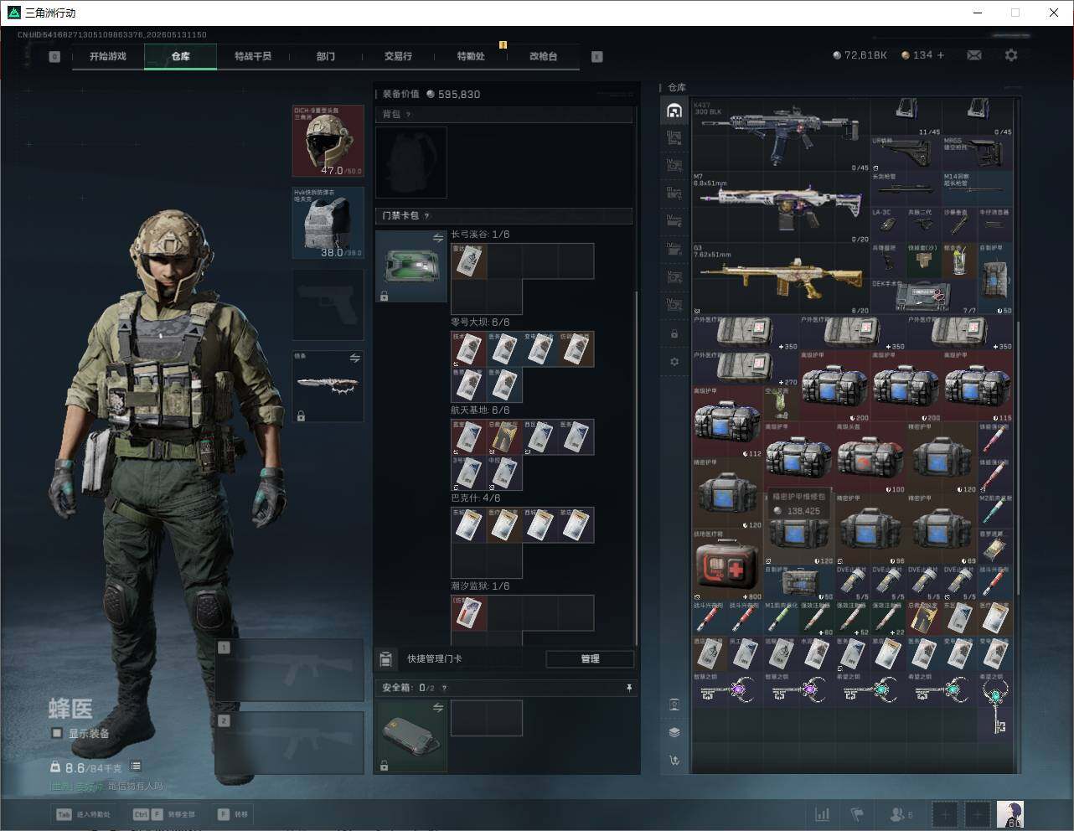Select the M7 6.8x51mm rifle
This screenshot has height=831, width=1074.
[x=781, y=208]
